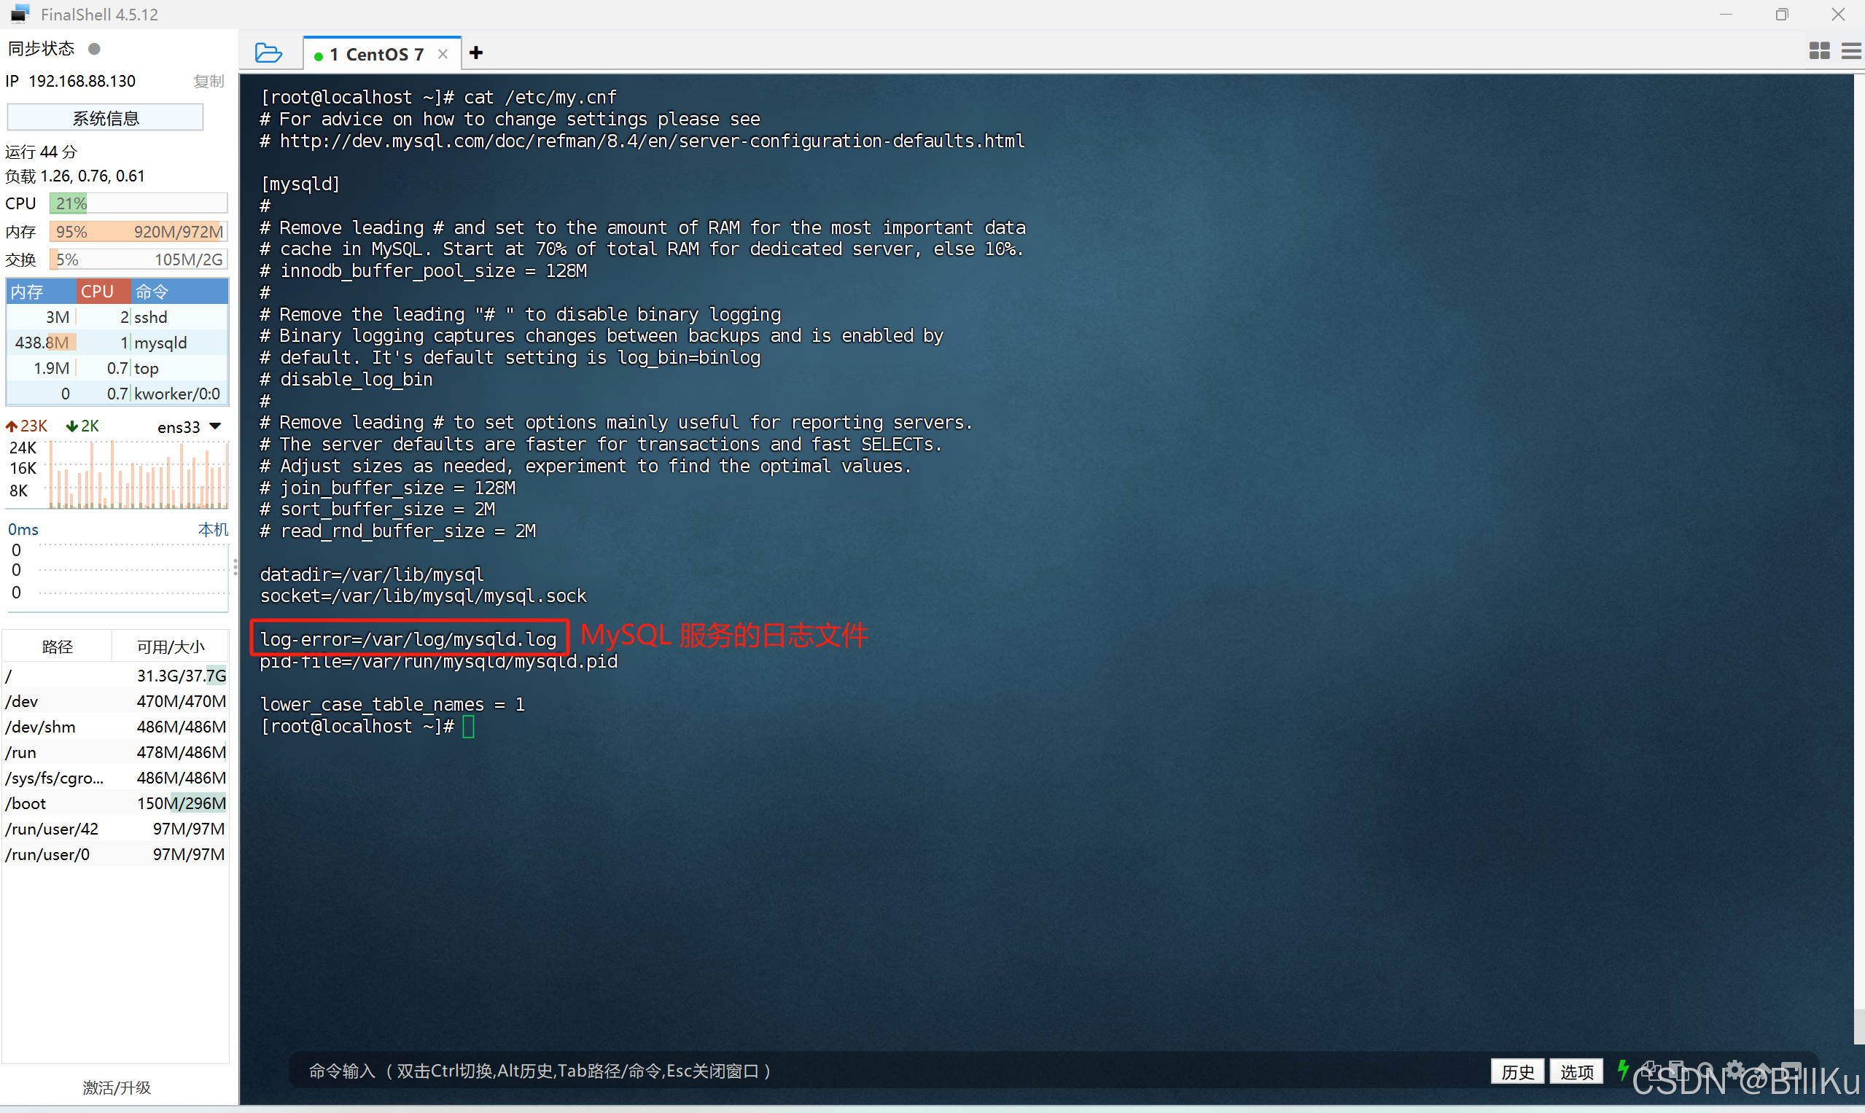Open the 历史 history button
This screenshot has height=1113, width=1865.
pyautogui.click(x=1517, y=1071)
